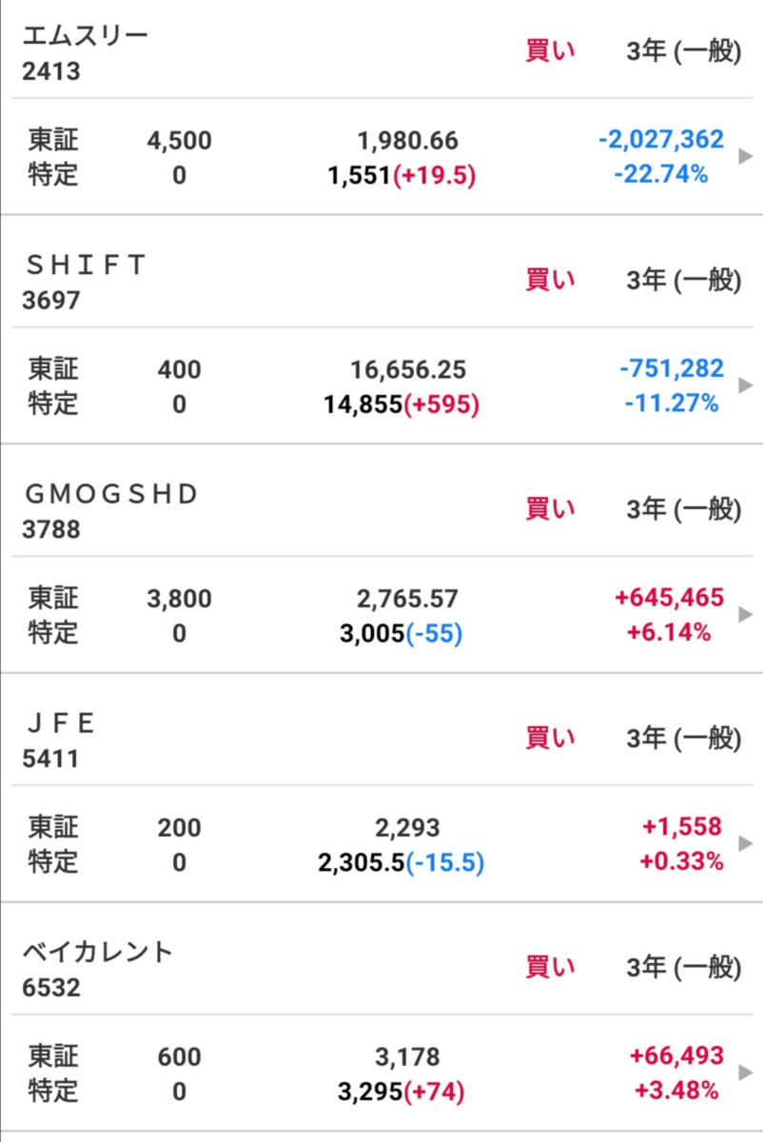
Task: Expand details arrow for JFE row
Action: click(x=745, y=844)
